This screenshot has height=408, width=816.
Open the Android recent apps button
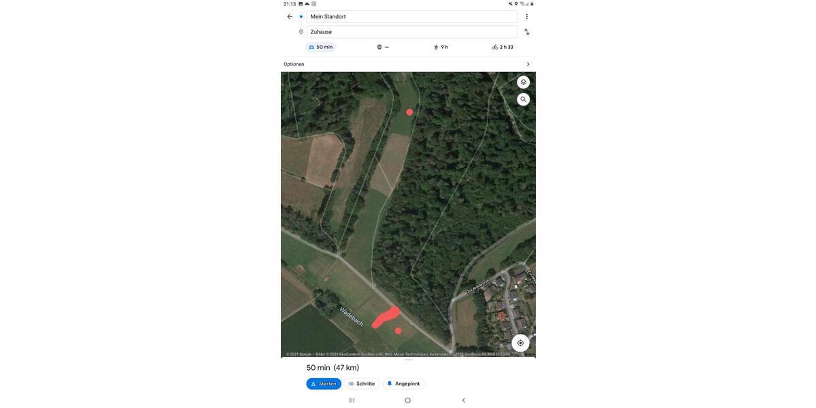352,401
